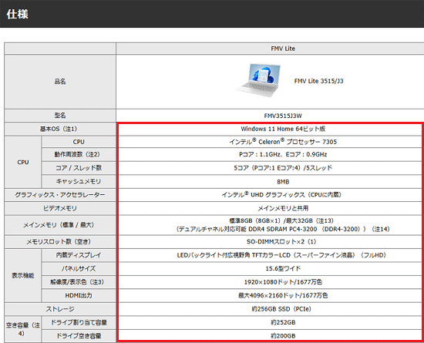
Task: Click the ストレージ label
Action: (x=60, y=309)
